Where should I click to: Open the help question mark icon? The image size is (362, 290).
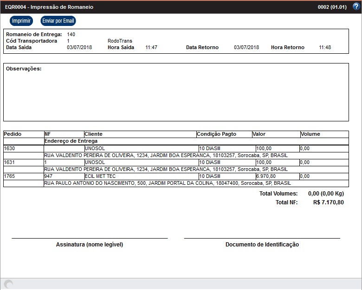coord(356,7)
